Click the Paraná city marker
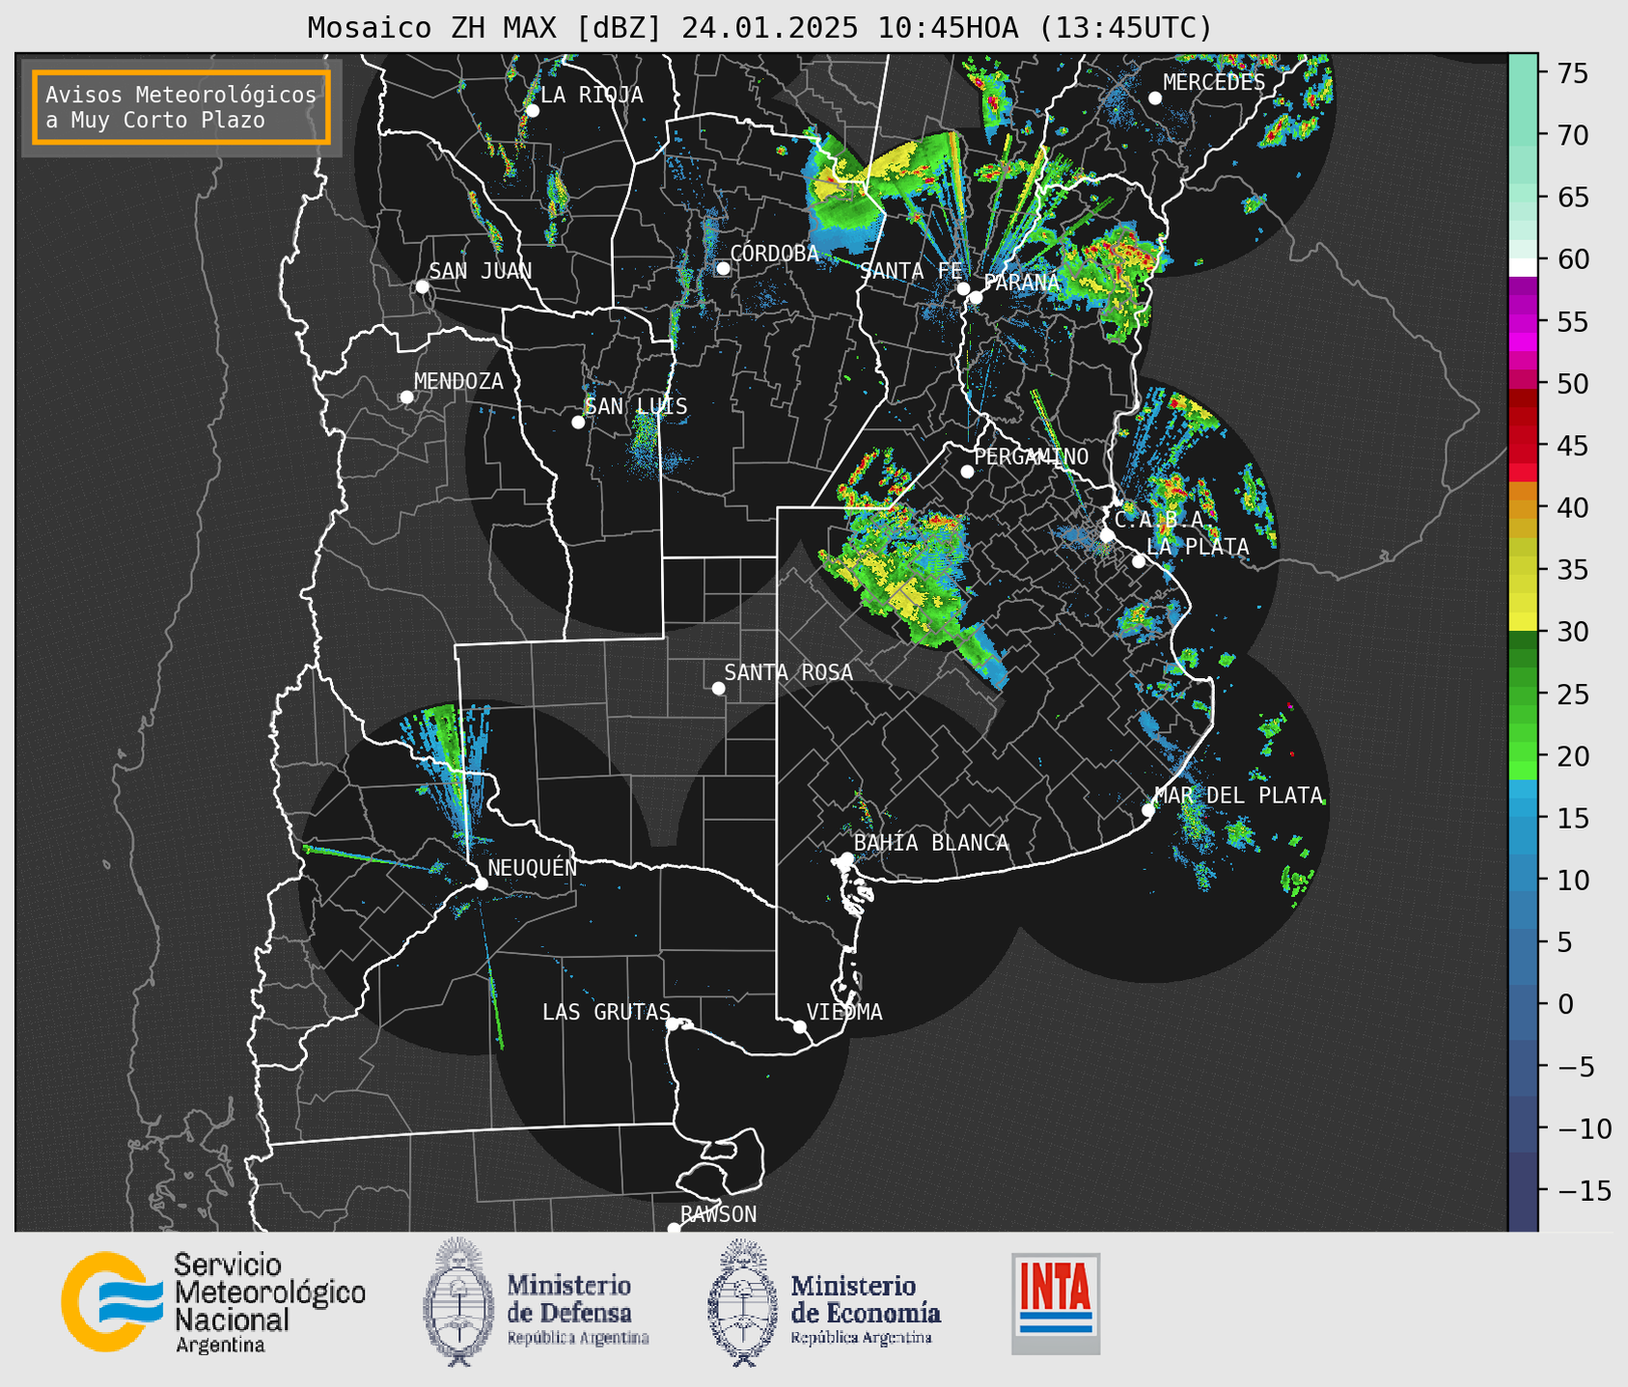Screen dimensions: 1628x1387 tap(976, 297)
